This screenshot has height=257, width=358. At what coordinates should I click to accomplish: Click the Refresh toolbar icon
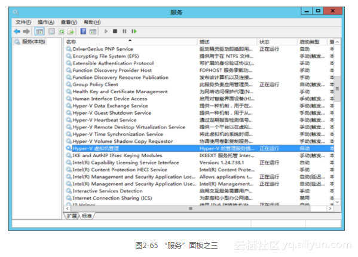(x=61, y=31)
